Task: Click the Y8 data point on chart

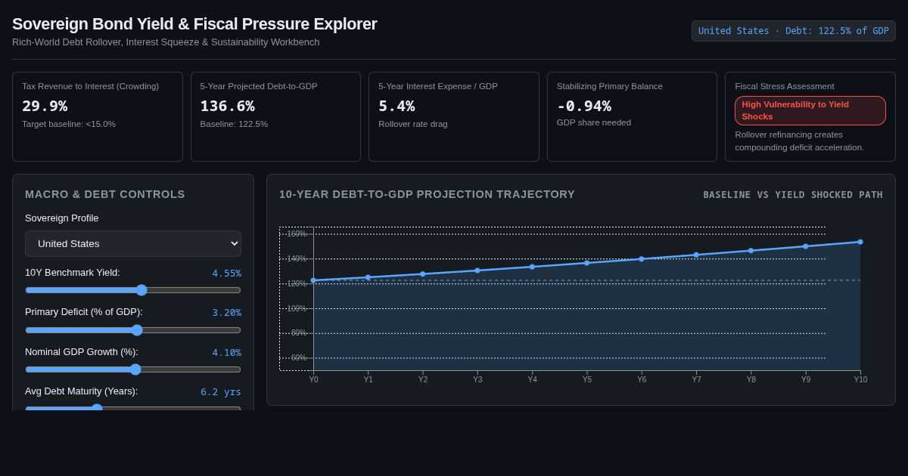Action: coord(751,251)
